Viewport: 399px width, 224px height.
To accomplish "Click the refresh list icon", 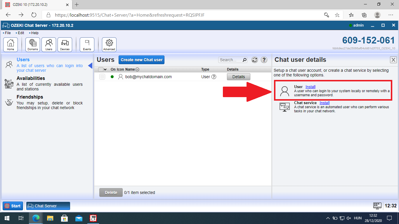I will [255, 60].
